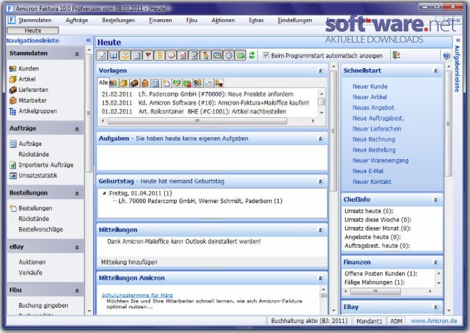Select the 21.02.2011 Padercomp GmbH Vorlage row
The image size is (470, 333).
tap(197, 94)
